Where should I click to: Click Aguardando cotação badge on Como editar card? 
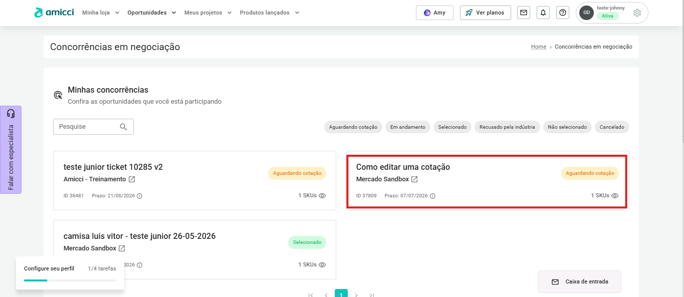590,173
